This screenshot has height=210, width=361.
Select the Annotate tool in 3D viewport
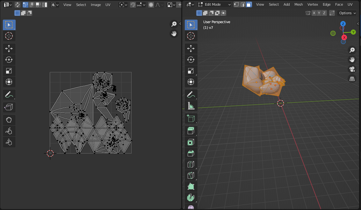click(x=191, y=95)
